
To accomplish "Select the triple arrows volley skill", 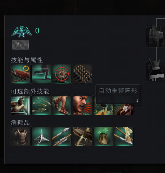I will [x=41, y=105].
